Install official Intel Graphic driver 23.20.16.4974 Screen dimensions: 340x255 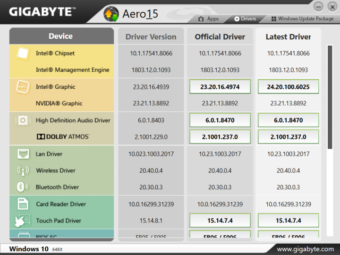click(x=220, y=87)
